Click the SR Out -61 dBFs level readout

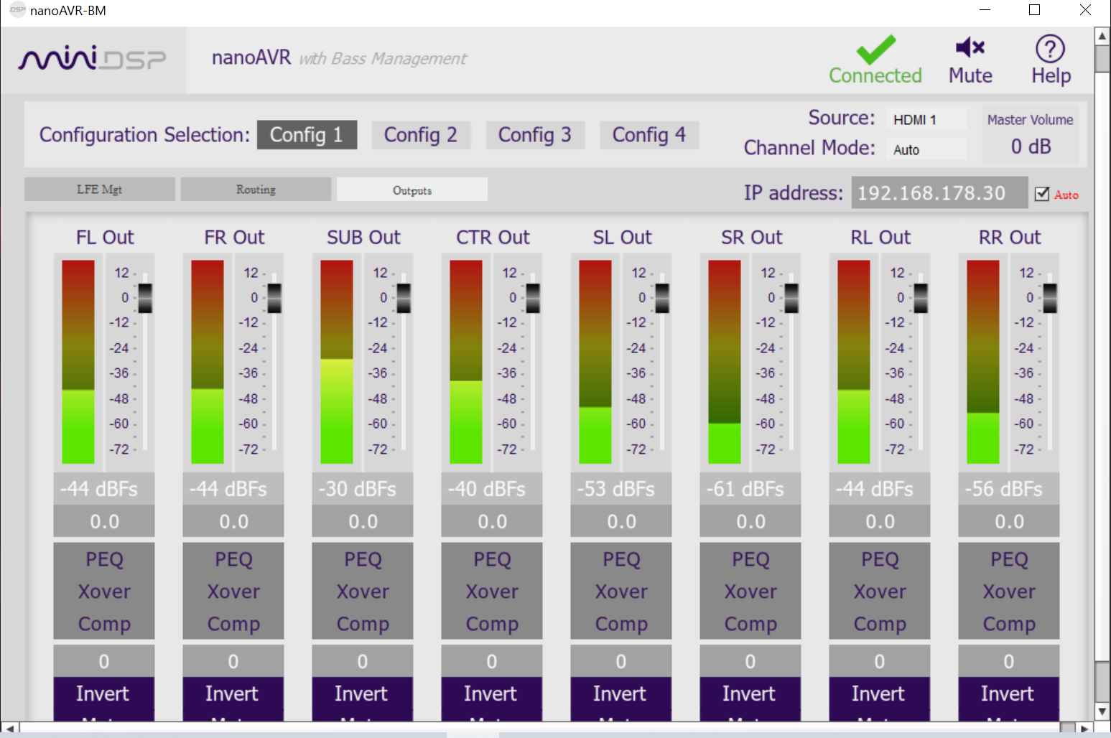click(x=750, y=489)
